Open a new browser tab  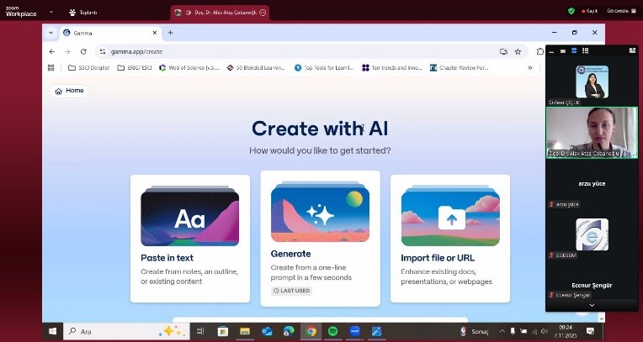tap(170, 33)
